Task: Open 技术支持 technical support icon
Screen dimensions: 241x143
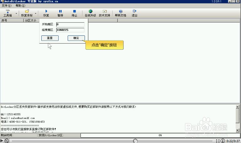Action: 104,11
